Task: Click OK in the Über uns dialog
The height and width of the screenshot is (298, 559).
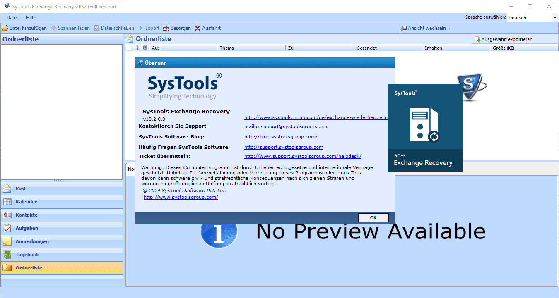Action: (x=373, y=218)
